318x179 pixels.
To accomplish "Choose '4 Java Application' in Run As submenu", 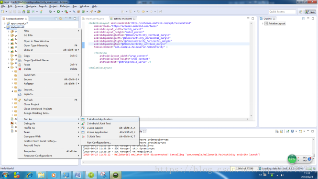I will pyautogui.click(x=110, y=132).
